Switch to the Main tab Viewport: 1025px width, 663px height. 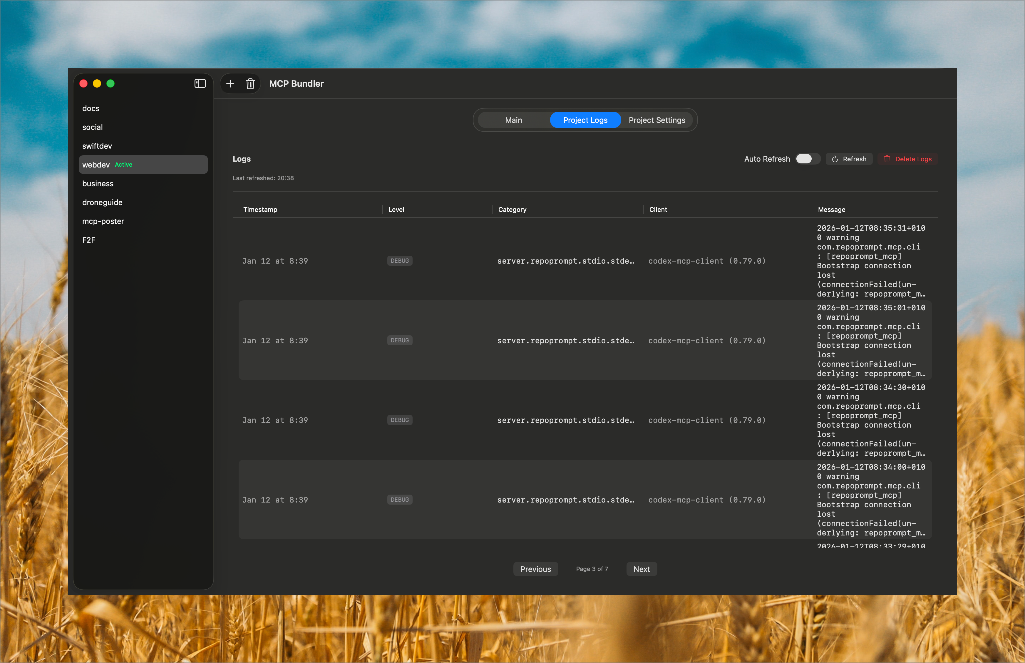[513, 120]
